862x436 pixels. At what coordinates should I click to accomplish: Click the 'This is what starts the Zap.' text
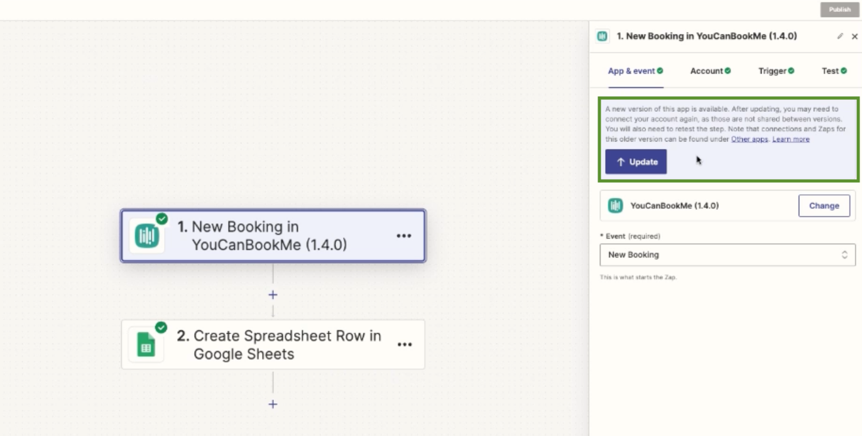pyautogui.click(x=638, y=277)
